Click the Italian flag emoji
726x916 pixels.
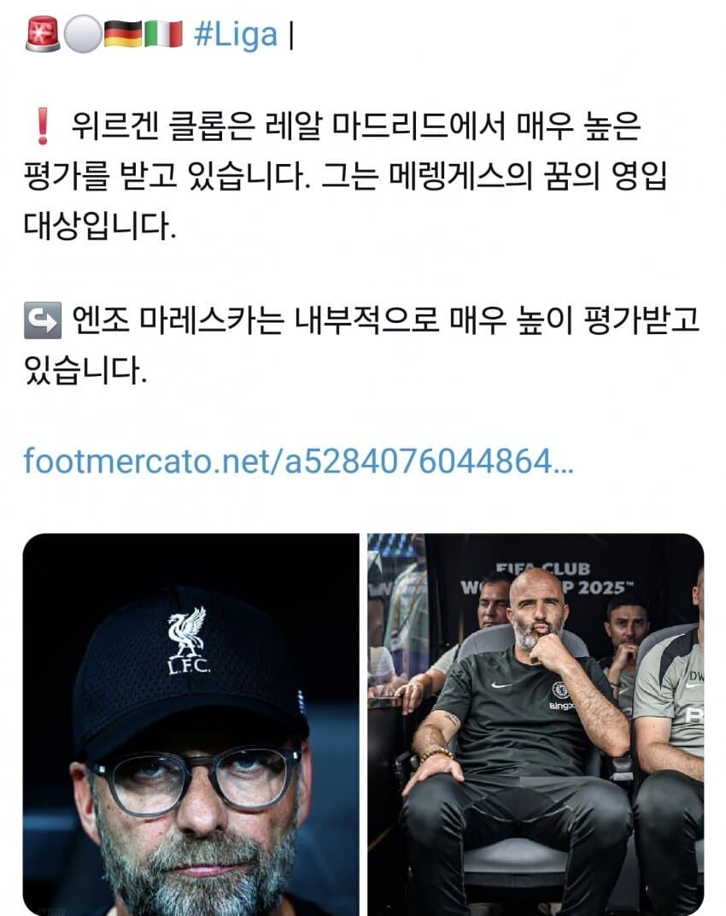163,34
